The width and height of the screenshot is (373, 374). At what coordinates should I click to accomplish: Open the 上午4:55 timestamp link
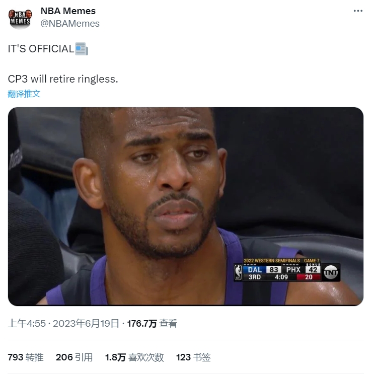(27, 324)
